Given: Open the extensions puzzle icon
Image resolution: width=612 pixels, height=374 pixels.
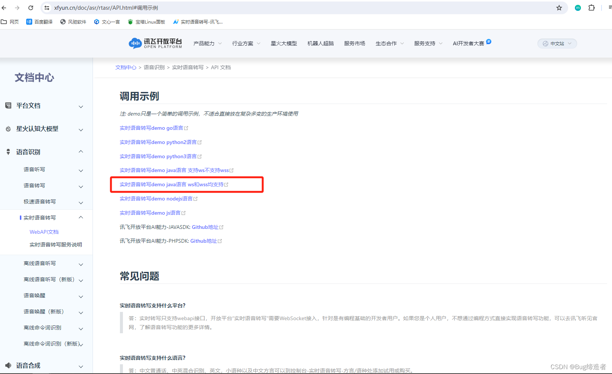Looking at the screenshot, I should point(591,7).
